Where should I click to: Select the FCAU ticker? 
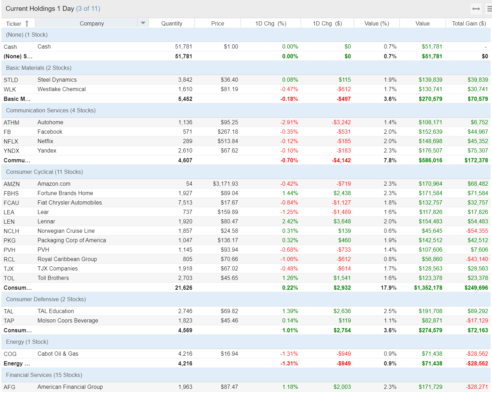[x=12, y=203]
